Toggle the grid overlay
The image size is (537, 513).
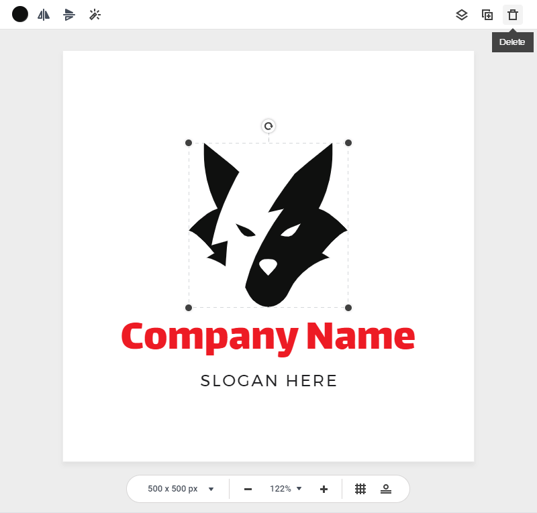pos(360,489)
